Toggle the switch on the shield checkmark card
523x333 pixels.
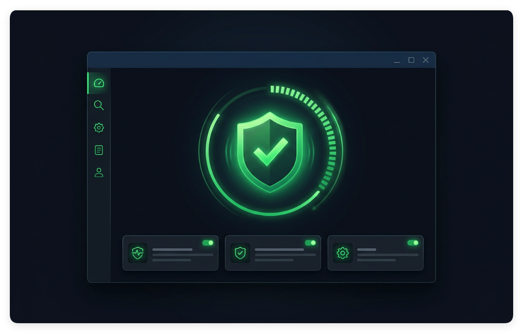point(310,243)
